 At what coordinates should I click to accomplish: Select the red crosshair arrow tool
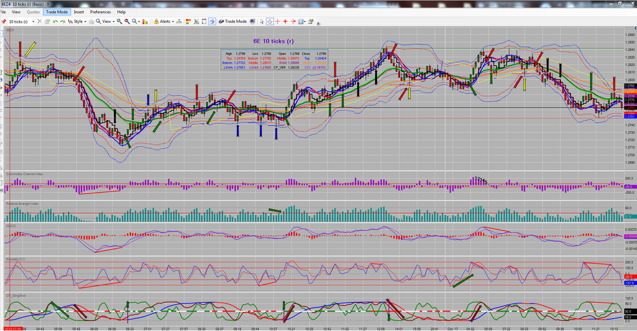pyautogui.click(x=293, y=22)
